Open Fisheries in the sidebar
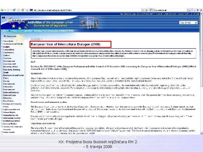 [x=7, y=98]
